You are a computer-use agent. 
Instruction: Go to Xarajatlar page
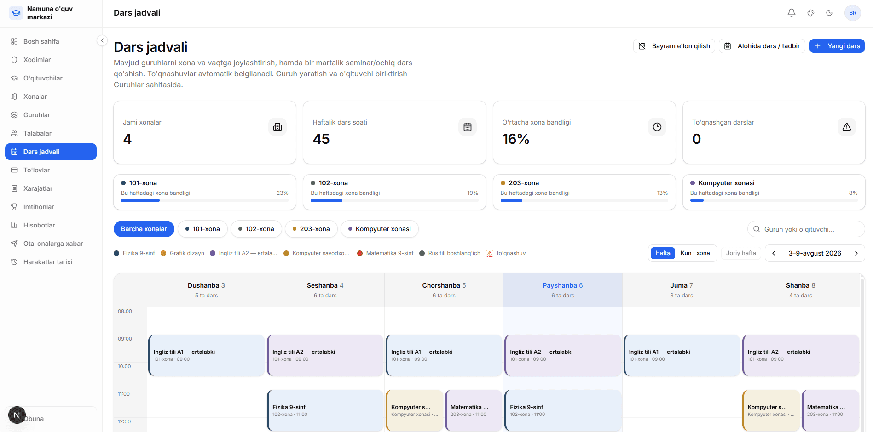tap(51, 188)
